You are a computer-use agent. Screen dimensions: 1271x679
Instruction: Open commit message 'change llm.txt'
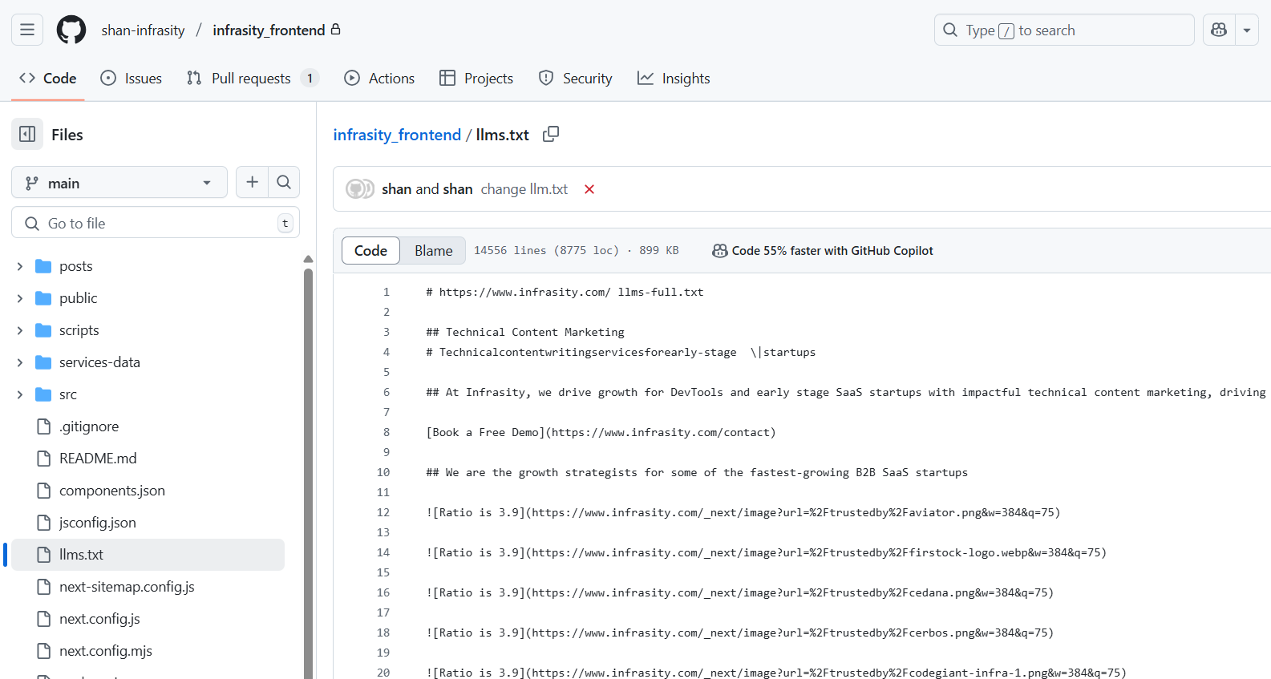tap(524, 189)
